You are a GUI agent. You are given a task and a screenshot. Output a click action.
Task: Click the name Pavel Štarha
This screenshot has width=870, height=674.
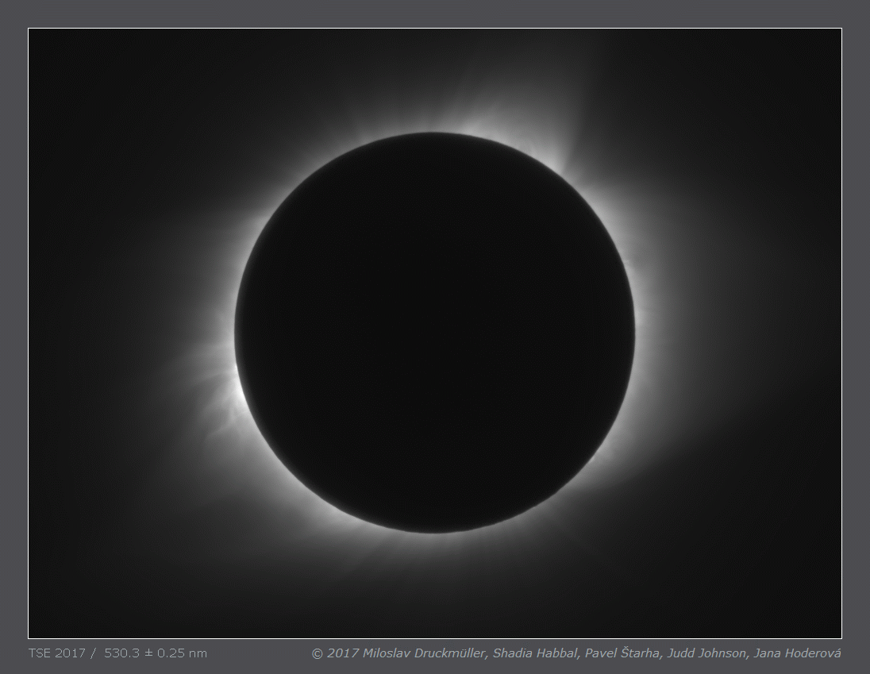619,653
